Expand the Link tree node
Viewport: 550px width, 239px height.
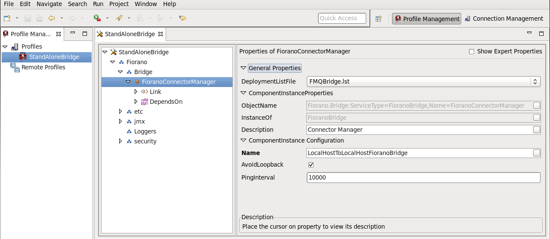(136, 92)
